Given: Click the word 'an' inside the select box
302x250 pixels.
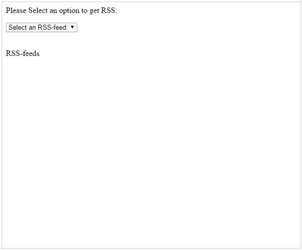Looking at the screenshot, I should [32, 28].
